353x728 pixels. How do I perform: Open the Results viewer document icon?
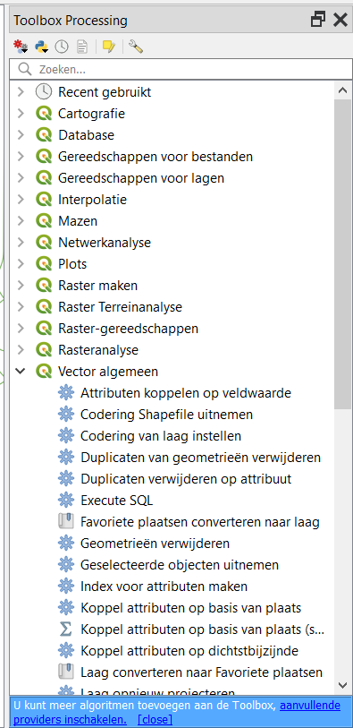coord(82,47)
